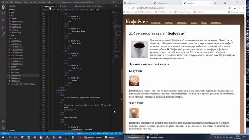Click the cappuccino thumbnail on the web page
249x140 pixels.
134,81
